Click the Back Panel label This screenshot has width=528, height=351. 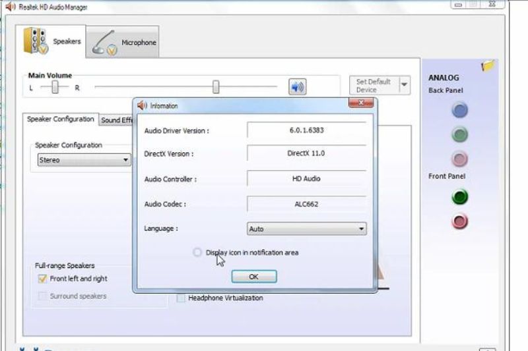point(445,90)
